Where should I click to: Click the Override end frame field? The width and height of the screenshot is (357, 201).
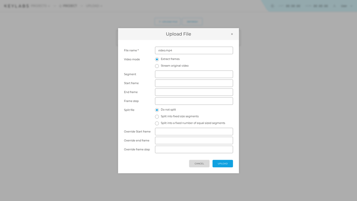click(194, 141)
